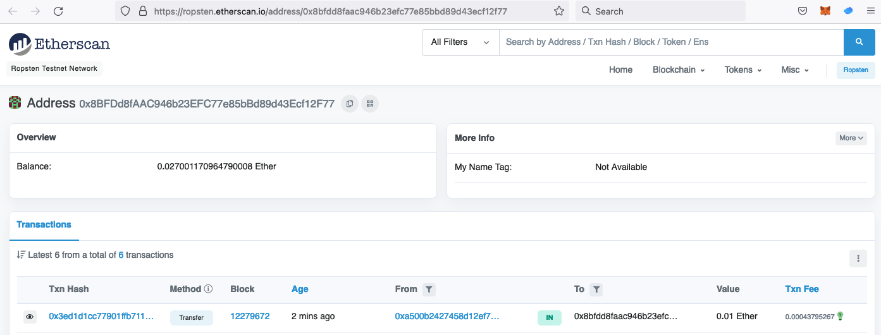Open the More dropdown in More Info
The height and width of the screenshot is (335, 881).
[x=851, y=138]
